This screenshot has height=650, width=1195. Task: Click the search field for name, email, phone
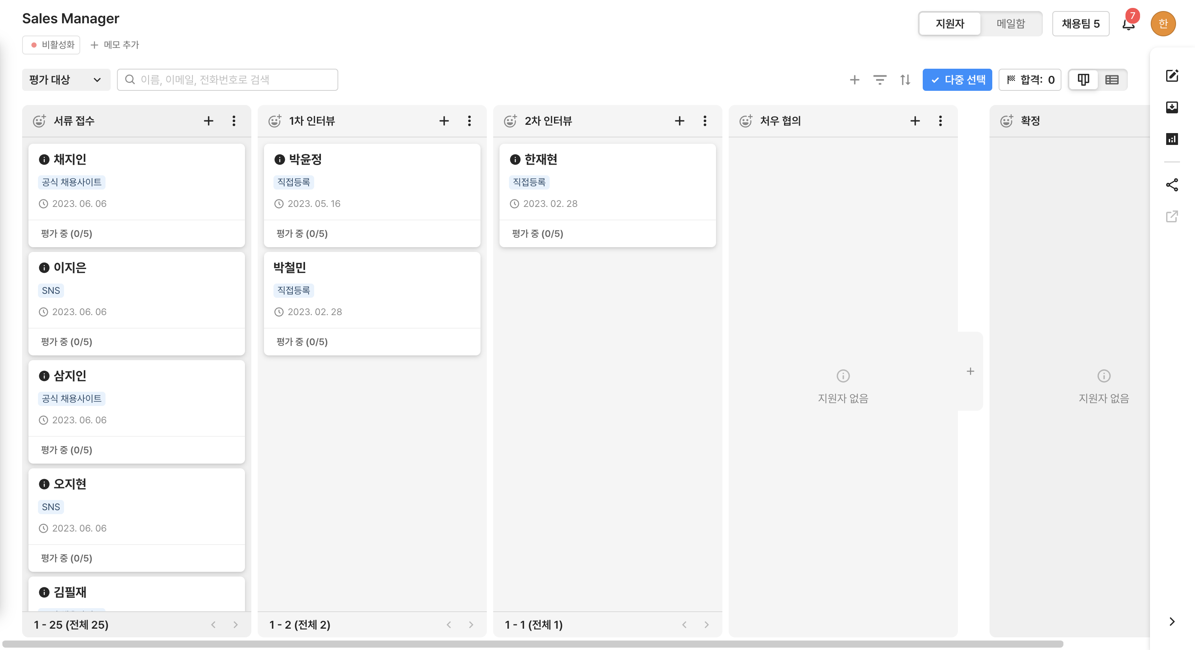click(x=227, y=80)
